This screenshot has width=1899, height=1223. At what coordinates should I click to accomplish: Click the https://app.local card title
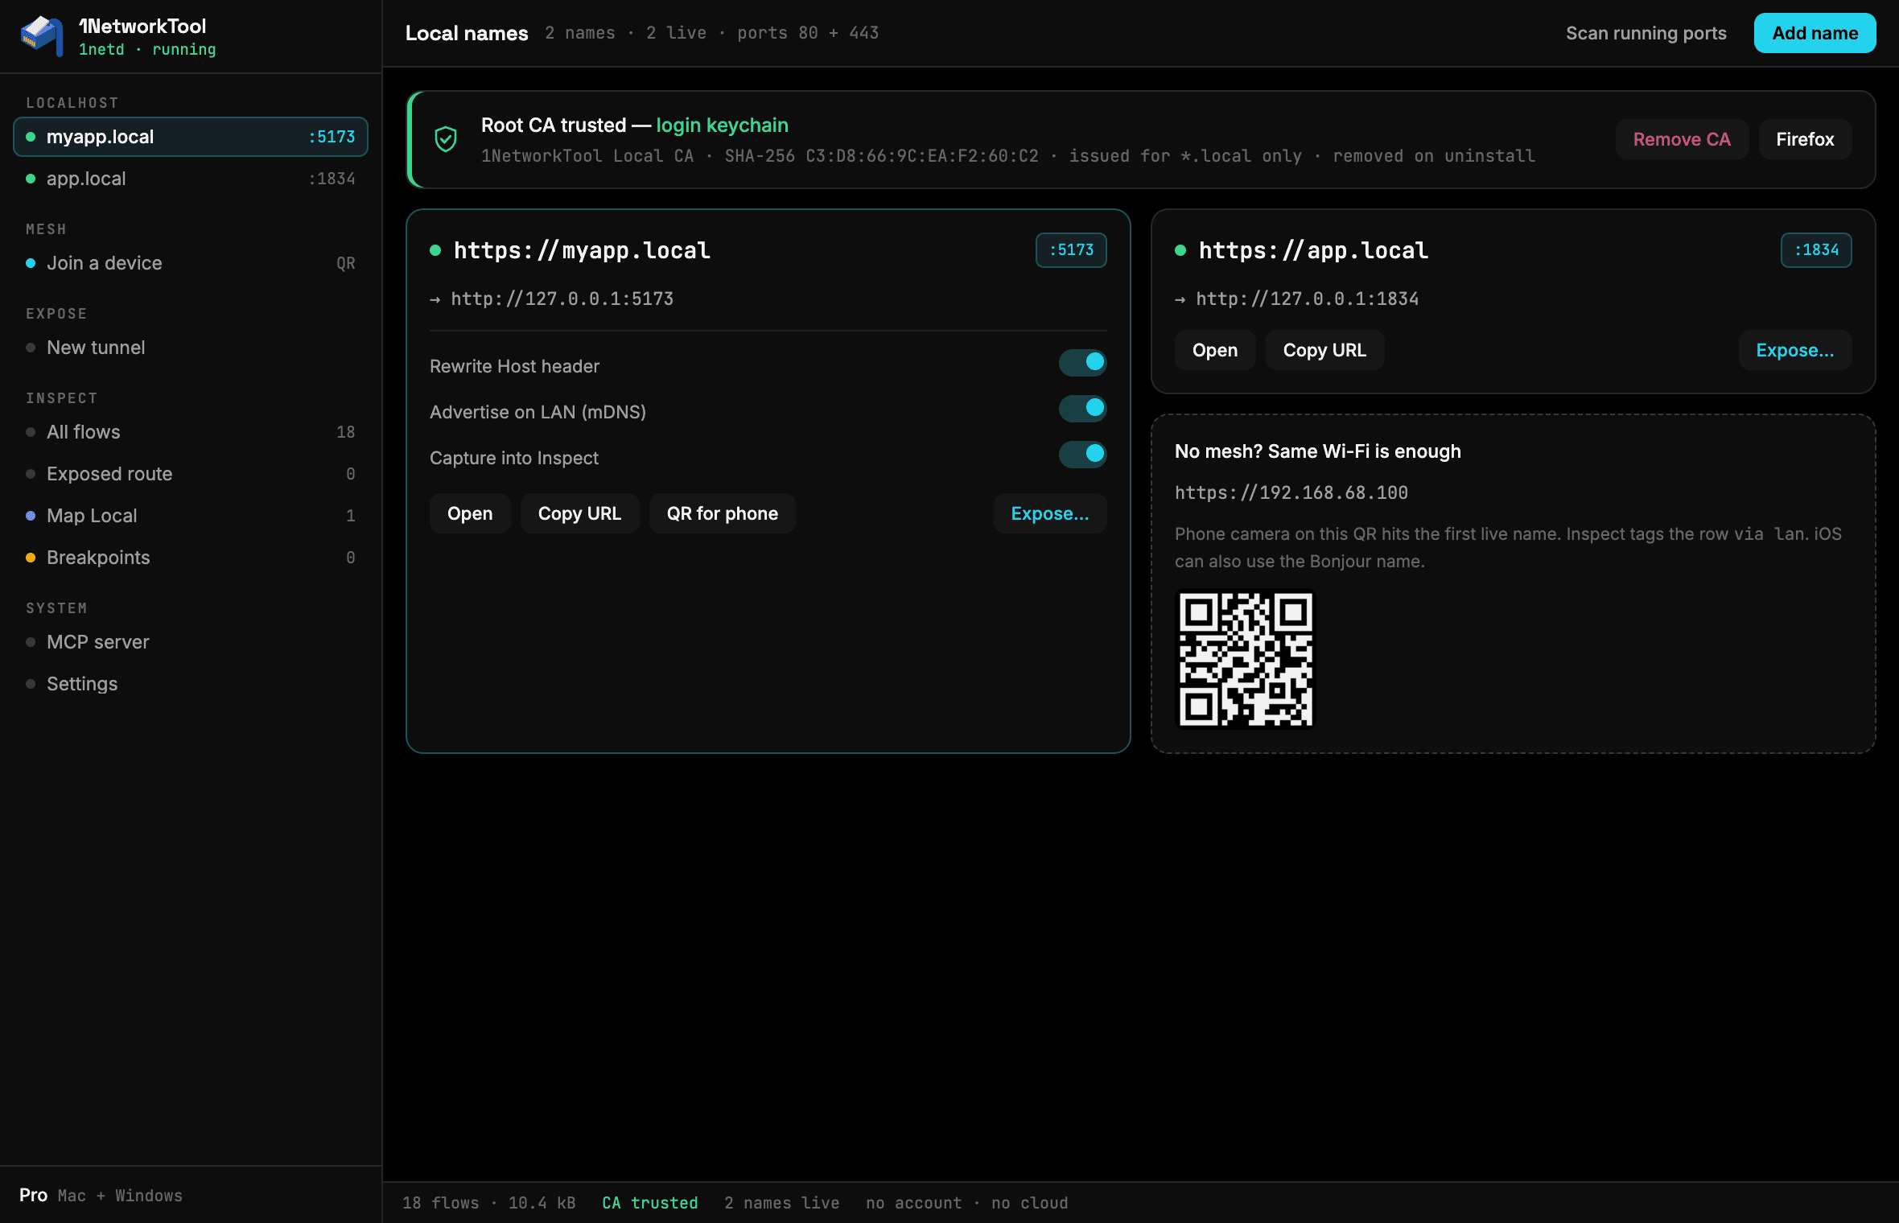pos(1313,250)
